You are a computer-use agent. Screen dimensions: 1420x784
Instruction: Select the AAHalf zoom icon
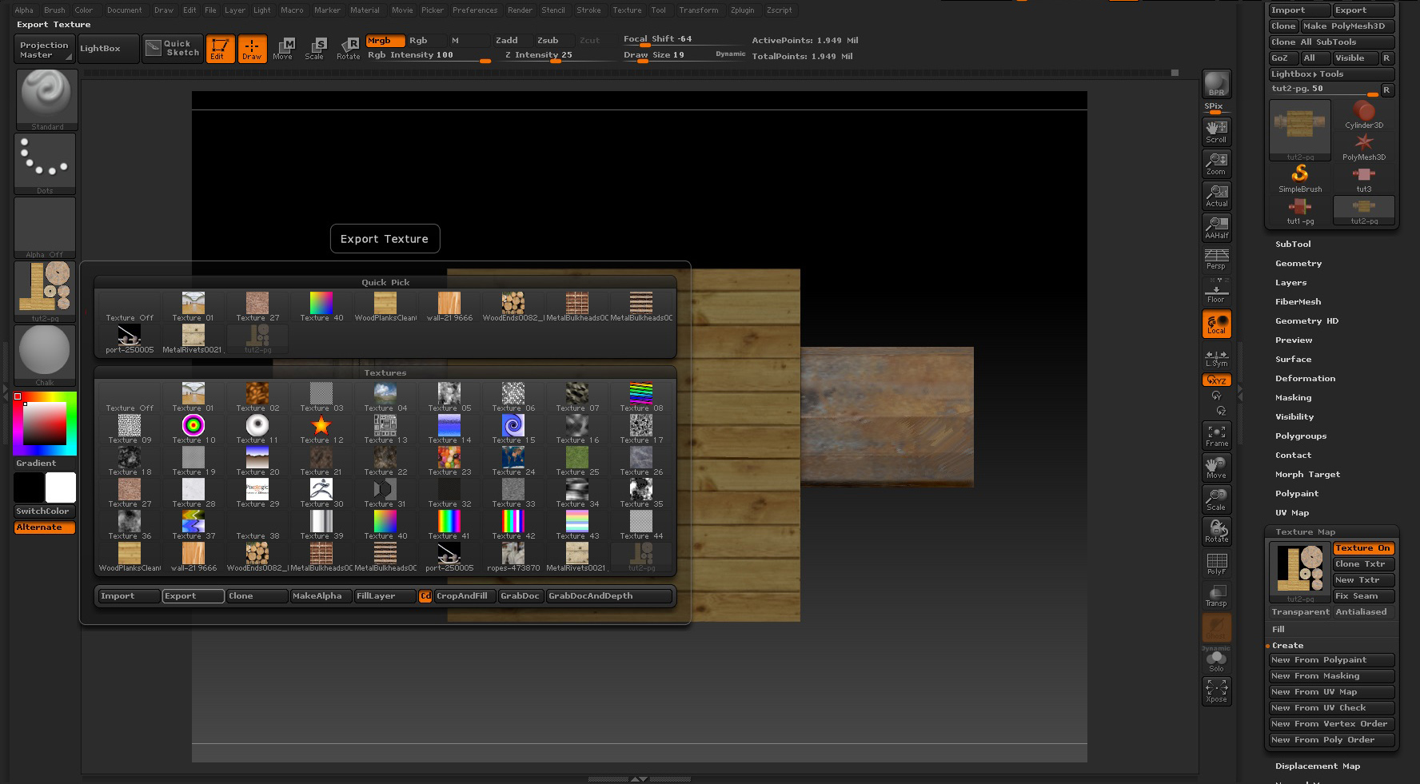tap(1216, 228)
